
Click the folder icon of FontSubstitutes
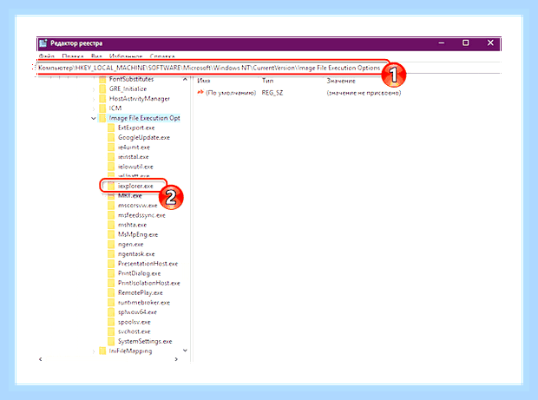[102, 79]
